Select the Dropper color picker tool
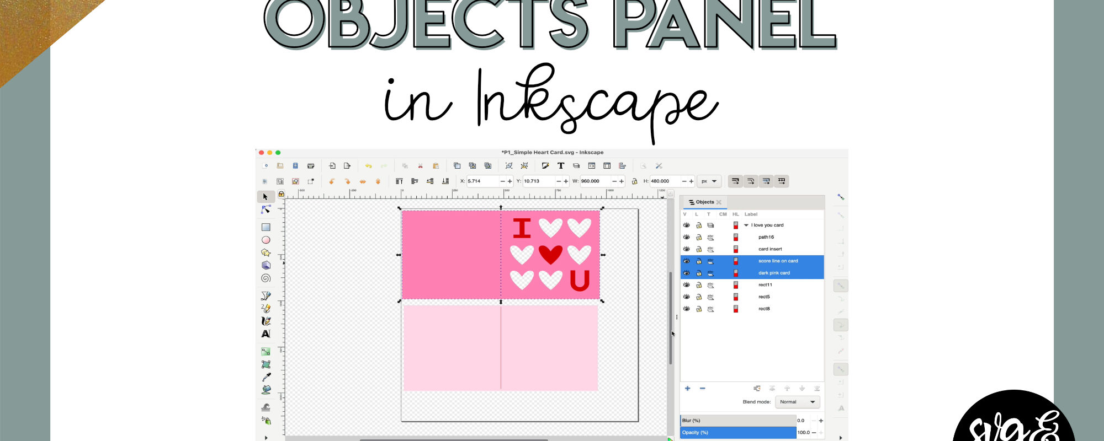1104x441 pixels. 266,377
